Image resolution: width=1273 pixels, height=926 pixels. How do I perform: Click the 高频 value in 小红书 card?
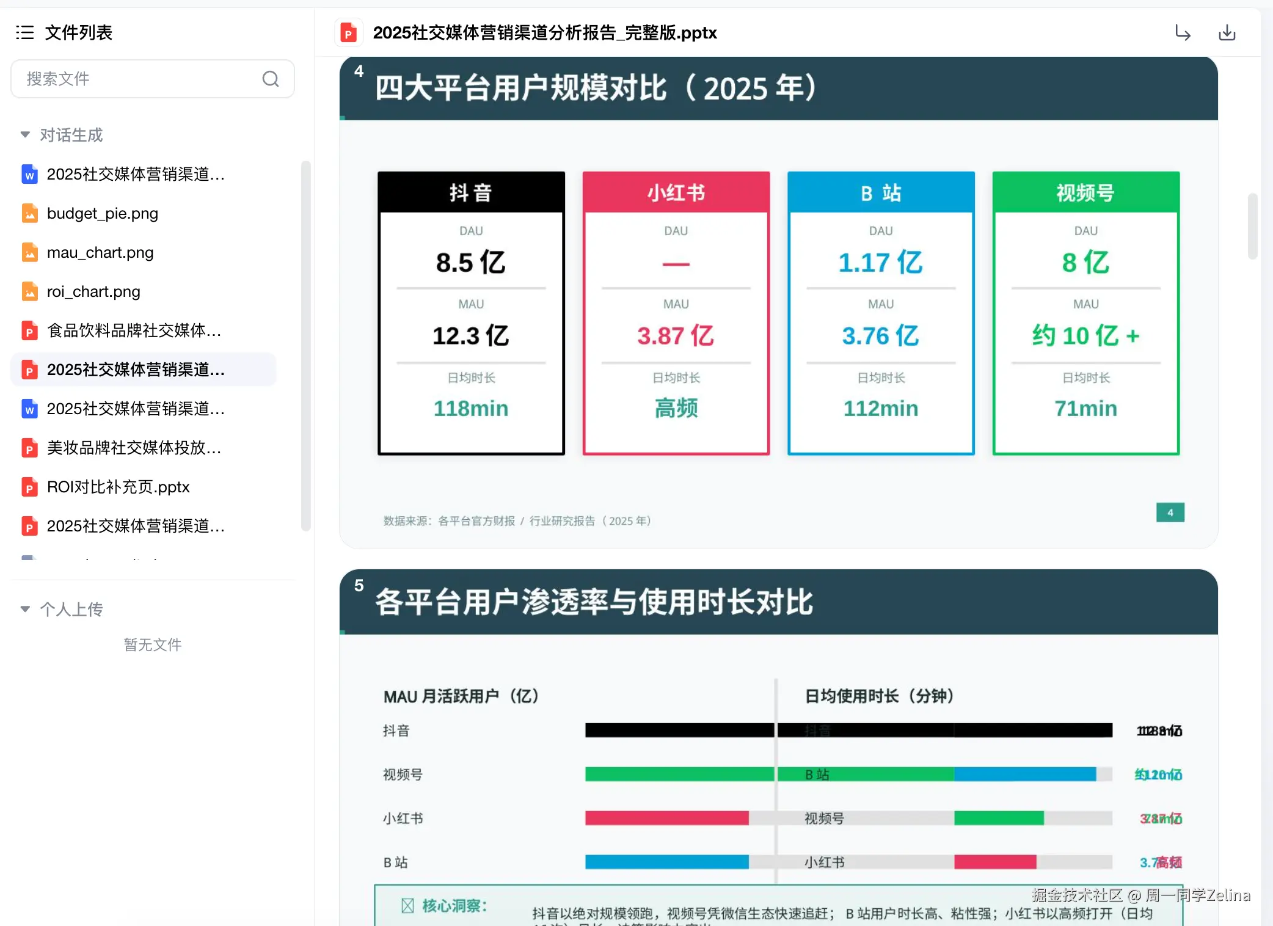(x=676, y=408)
